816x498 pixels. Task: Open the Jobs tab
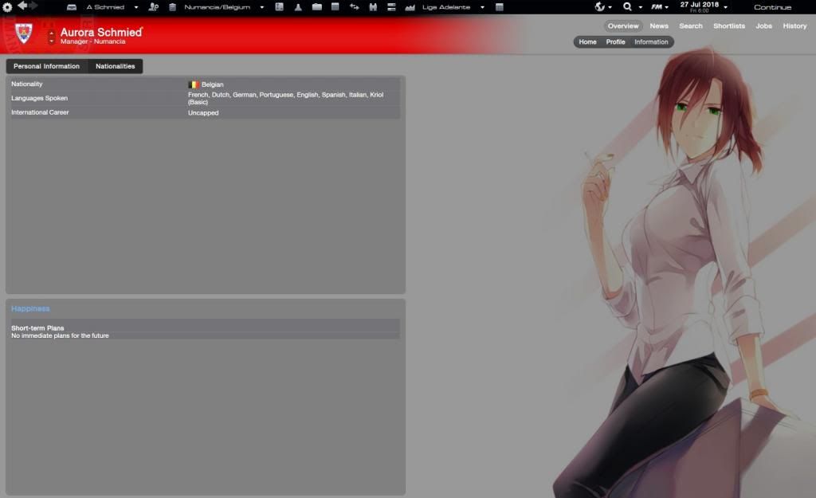(764, 26)
